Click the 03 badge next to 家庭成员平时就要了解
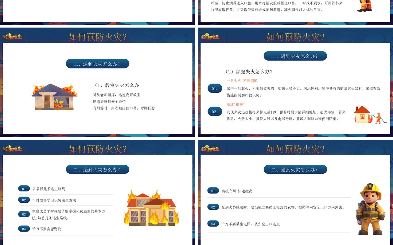The image size is (393, 245). point(24,214)
